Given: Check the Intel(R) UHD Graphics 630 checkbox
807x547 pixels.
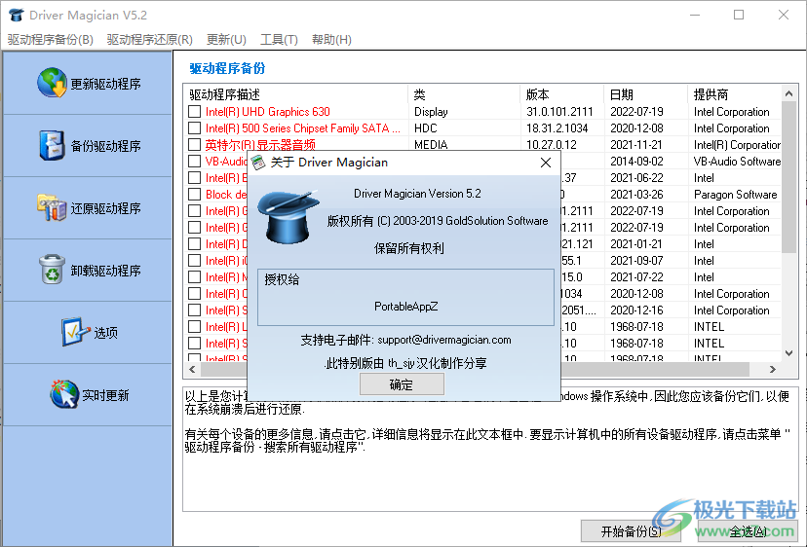Looking at the screenshot, I should coord(195,112).
